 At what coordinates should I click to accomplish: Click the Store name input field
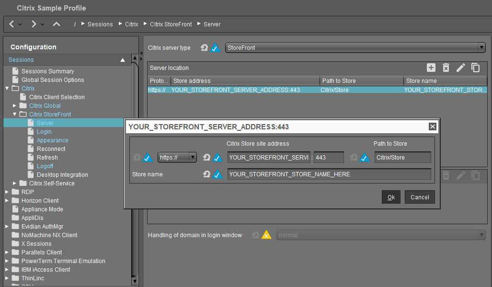coord(329,174)
